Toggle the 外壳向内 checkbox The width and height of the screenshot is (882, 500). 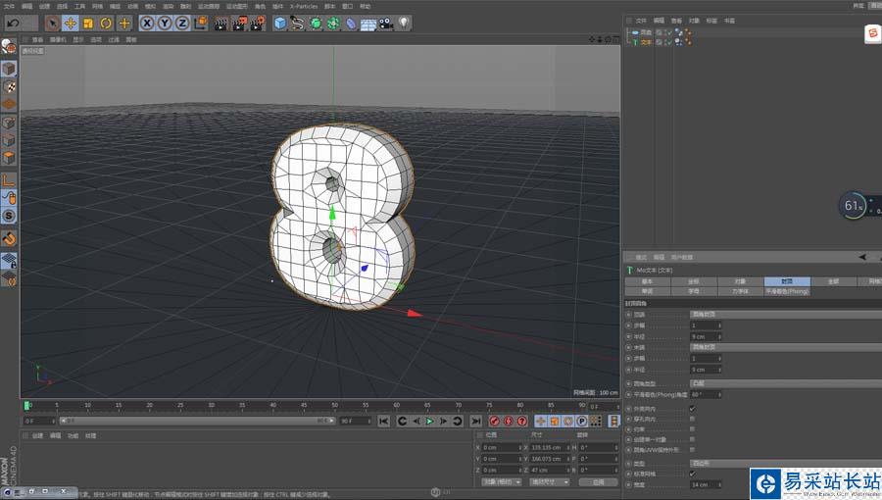tap(693, 408)
